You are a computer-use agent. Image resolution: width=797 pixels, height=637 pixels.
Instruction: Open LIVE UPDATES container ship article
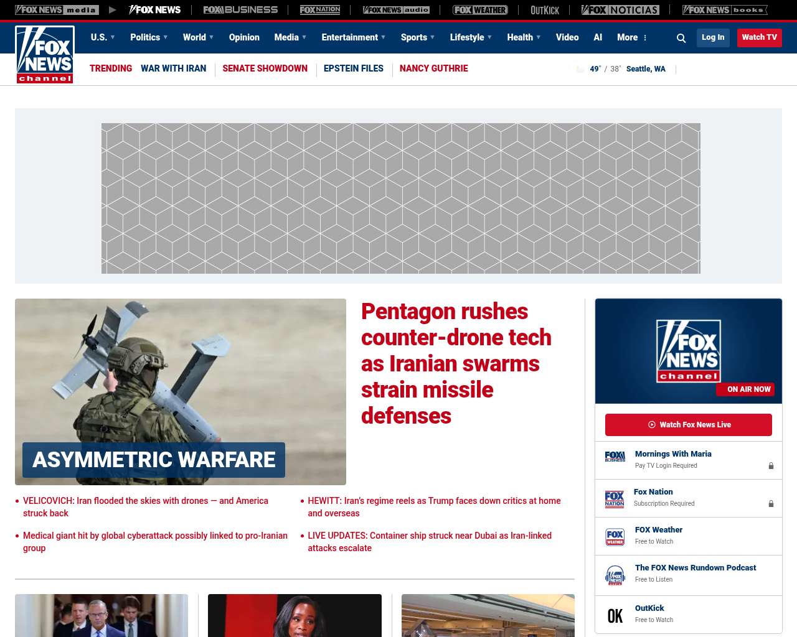tap(430, 542)
